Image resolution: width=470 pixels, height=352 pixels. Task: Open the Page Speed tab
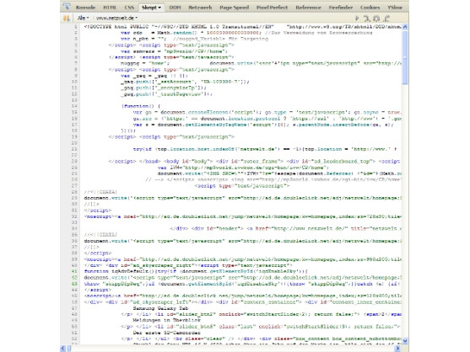pyautogui.click(x=234, y=8)
